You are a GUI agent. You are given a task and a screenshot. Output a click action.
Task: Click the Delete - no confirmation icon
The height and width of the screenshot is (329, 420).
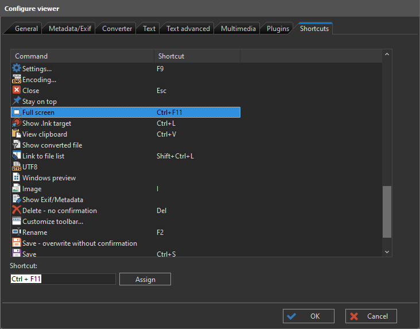coord(17,211)
